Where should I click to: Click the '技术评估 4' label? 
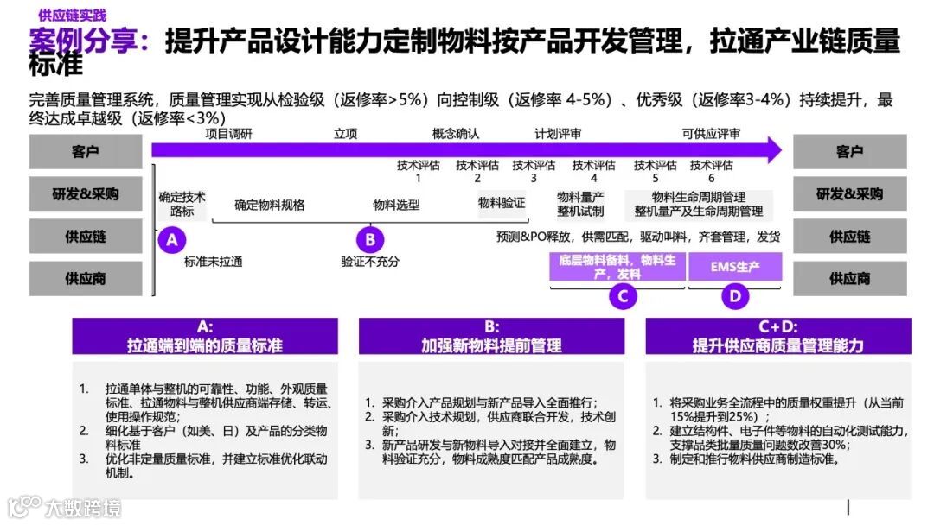pos(594,171)
